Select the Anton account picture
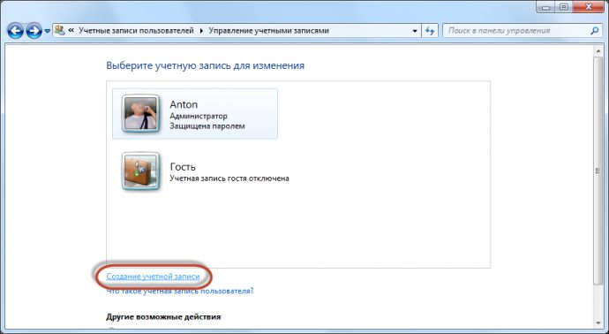 [140, 113]
